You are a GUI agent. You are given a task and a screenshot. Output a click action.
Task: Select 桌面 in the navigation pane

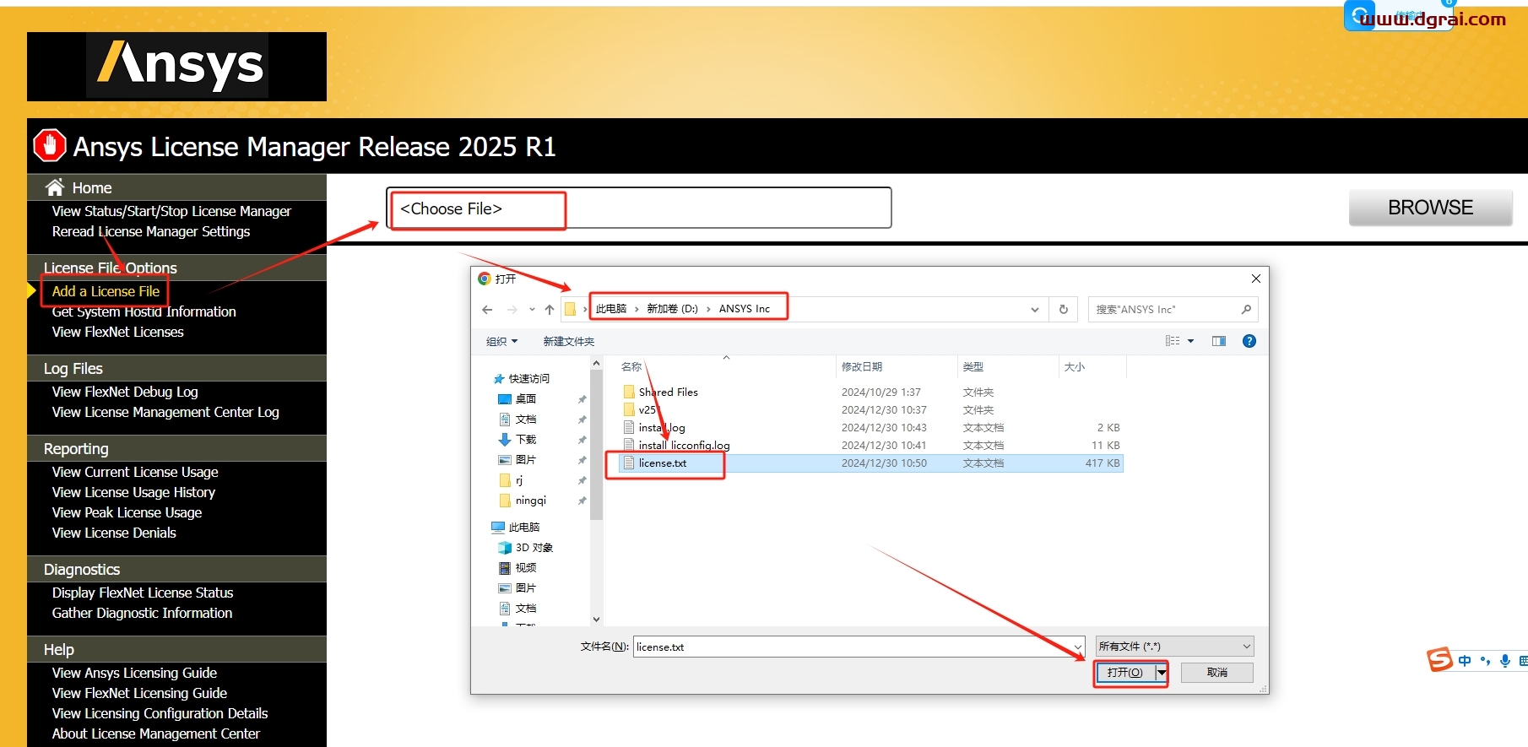(526, 398)
